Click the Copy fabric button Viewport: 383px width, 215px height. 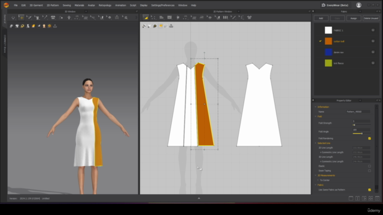(338, 19)
